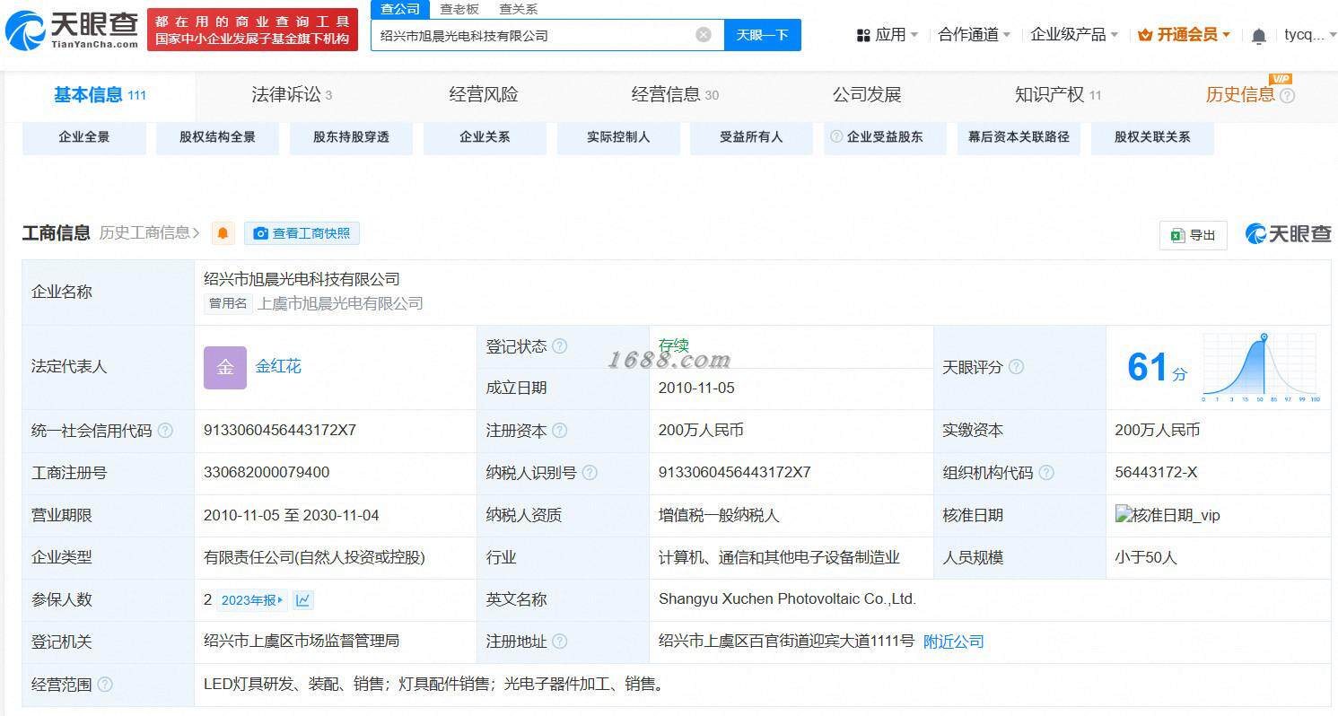This screenshot has width=1338, height=716.
Task: Open 企业全景 view
Action: tap(84, 137)
